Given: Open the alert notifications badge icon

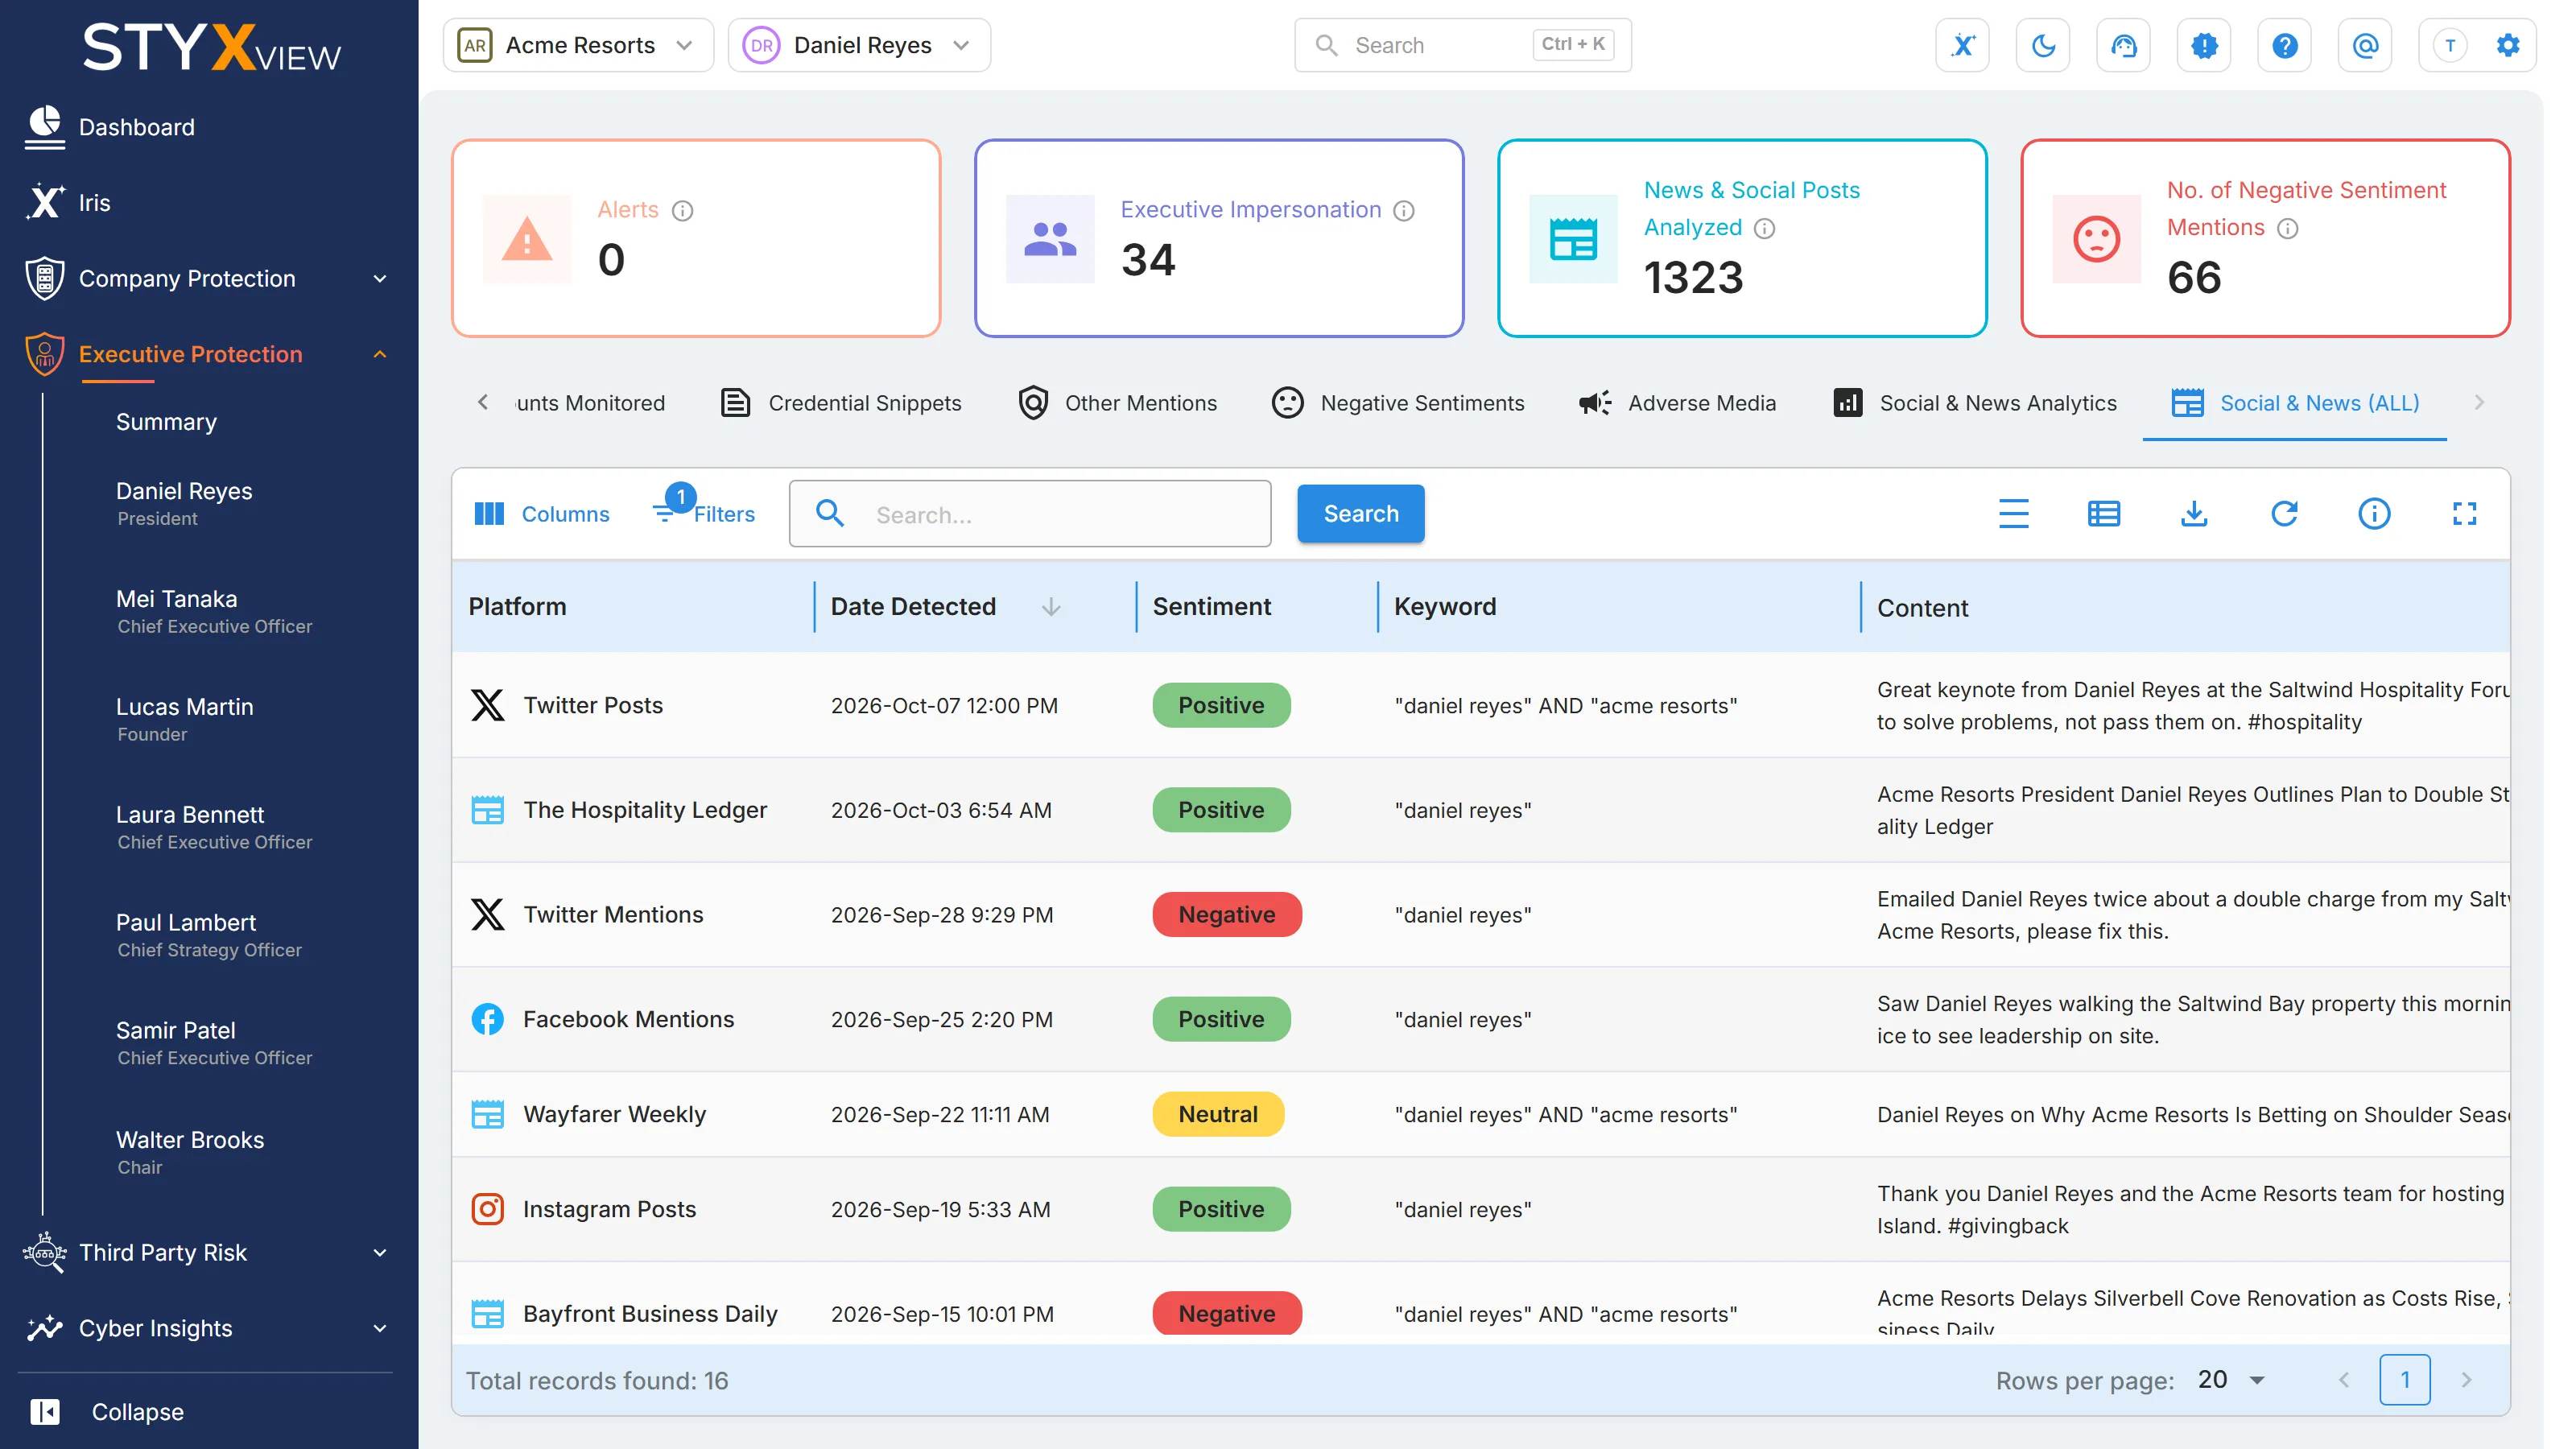Looking at the screenshot, I should [x=2204, y=45].
